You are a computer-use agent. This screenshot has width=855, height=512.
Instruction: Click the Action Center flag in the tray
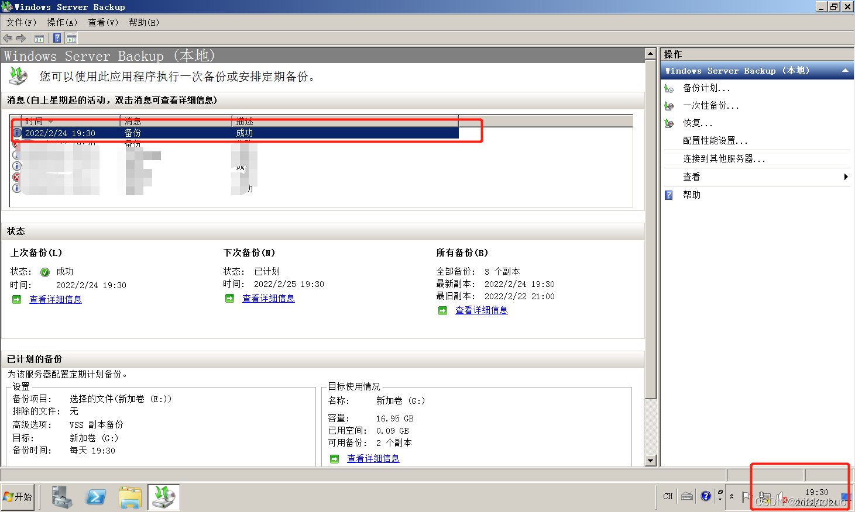[746, 497]
